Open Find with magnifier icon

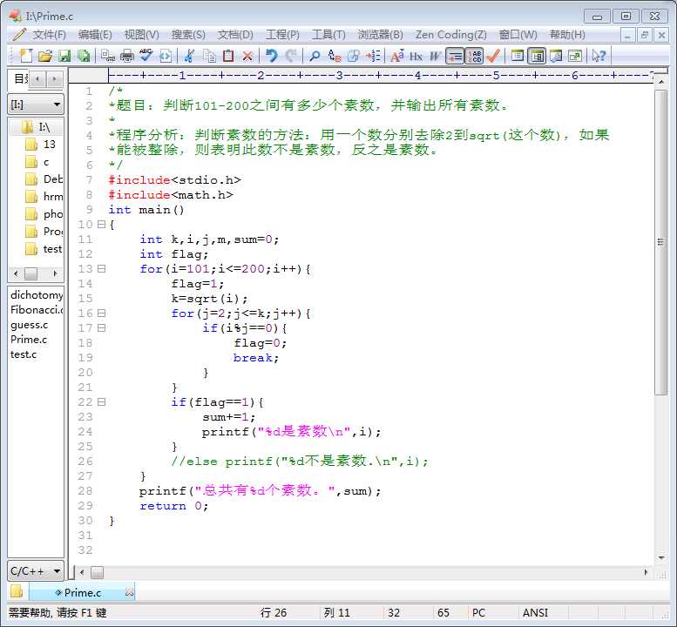(315, 56)
